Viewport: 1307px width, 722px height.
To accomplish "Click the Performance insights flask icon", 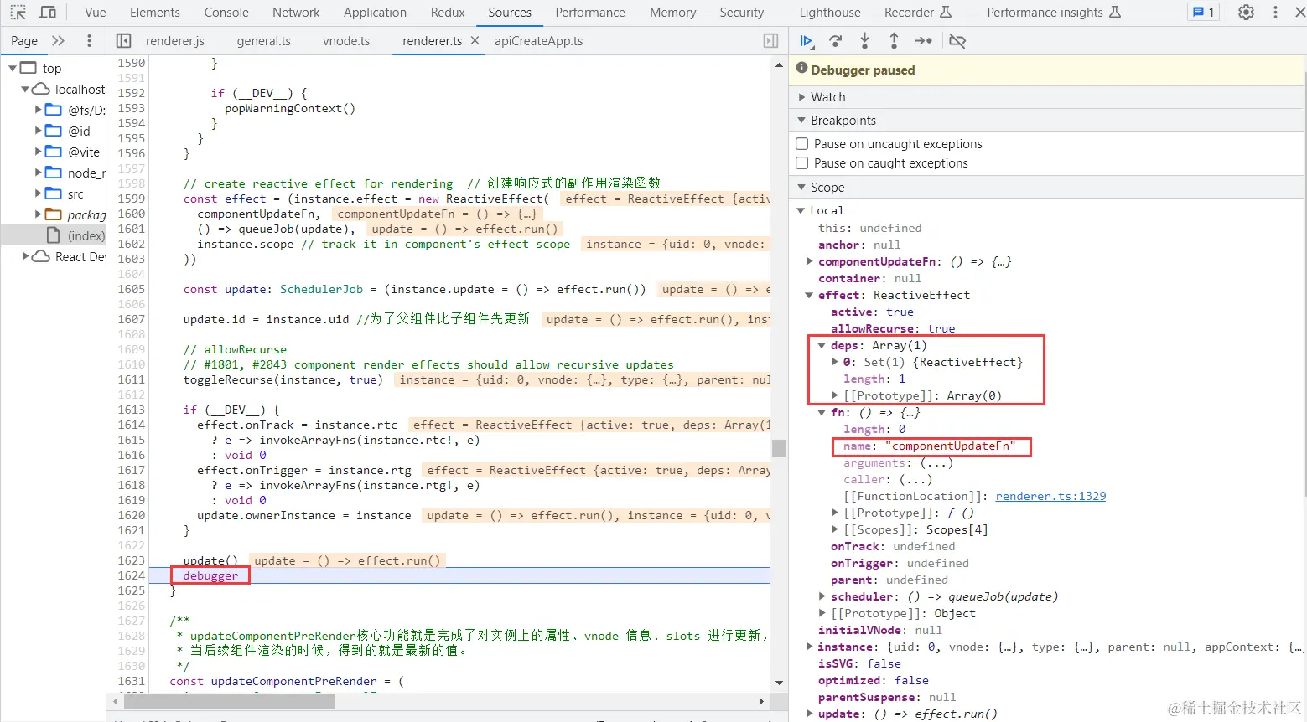I will 1115,12.
